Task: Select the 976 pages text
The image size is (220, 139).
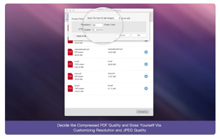Action: click(79, 52)
